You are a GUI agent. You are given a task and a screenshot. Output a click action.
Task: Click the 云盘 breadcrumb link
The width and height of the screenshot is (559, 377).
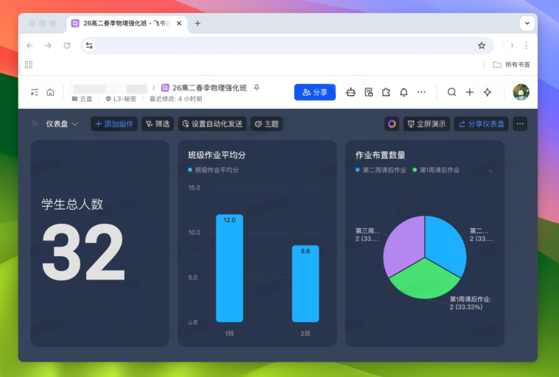83,99
